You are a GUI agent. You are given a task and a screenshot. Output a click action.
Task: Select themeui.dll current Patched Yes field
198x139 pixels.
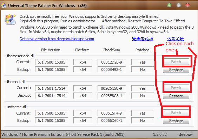[x=143, y=88]
